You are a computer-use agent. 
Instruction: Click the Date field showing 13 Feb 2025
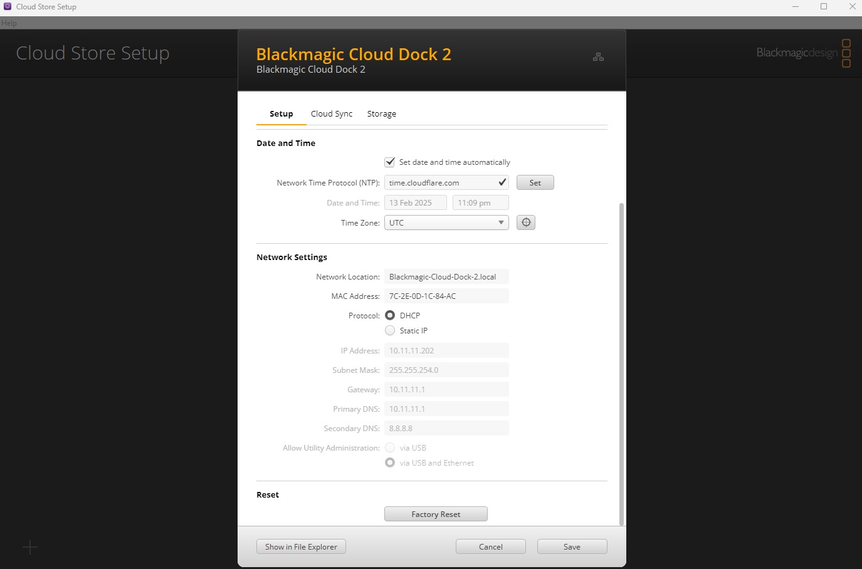coord(415,202)
